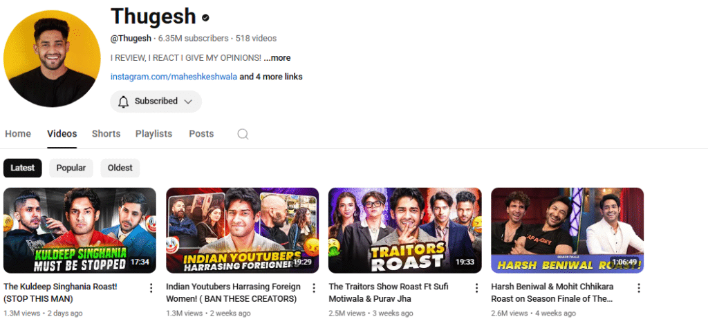This screenshot has width=708, height=328.
Task: Open title 'The Traitors Show Roast Ft Sufi Motiwala'
Action: point(389,292)
